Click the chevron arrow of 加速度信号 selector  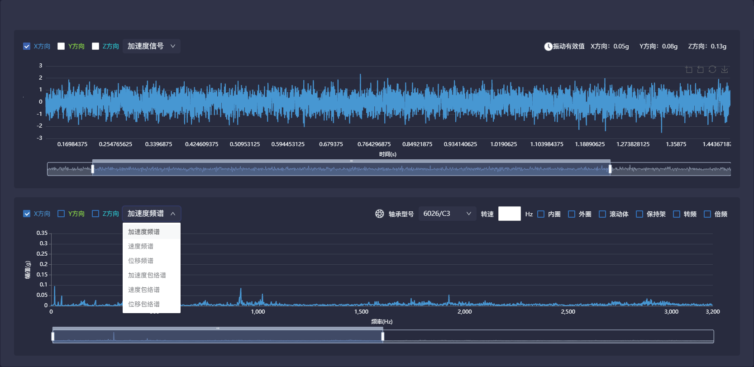(x=173, y=46)
